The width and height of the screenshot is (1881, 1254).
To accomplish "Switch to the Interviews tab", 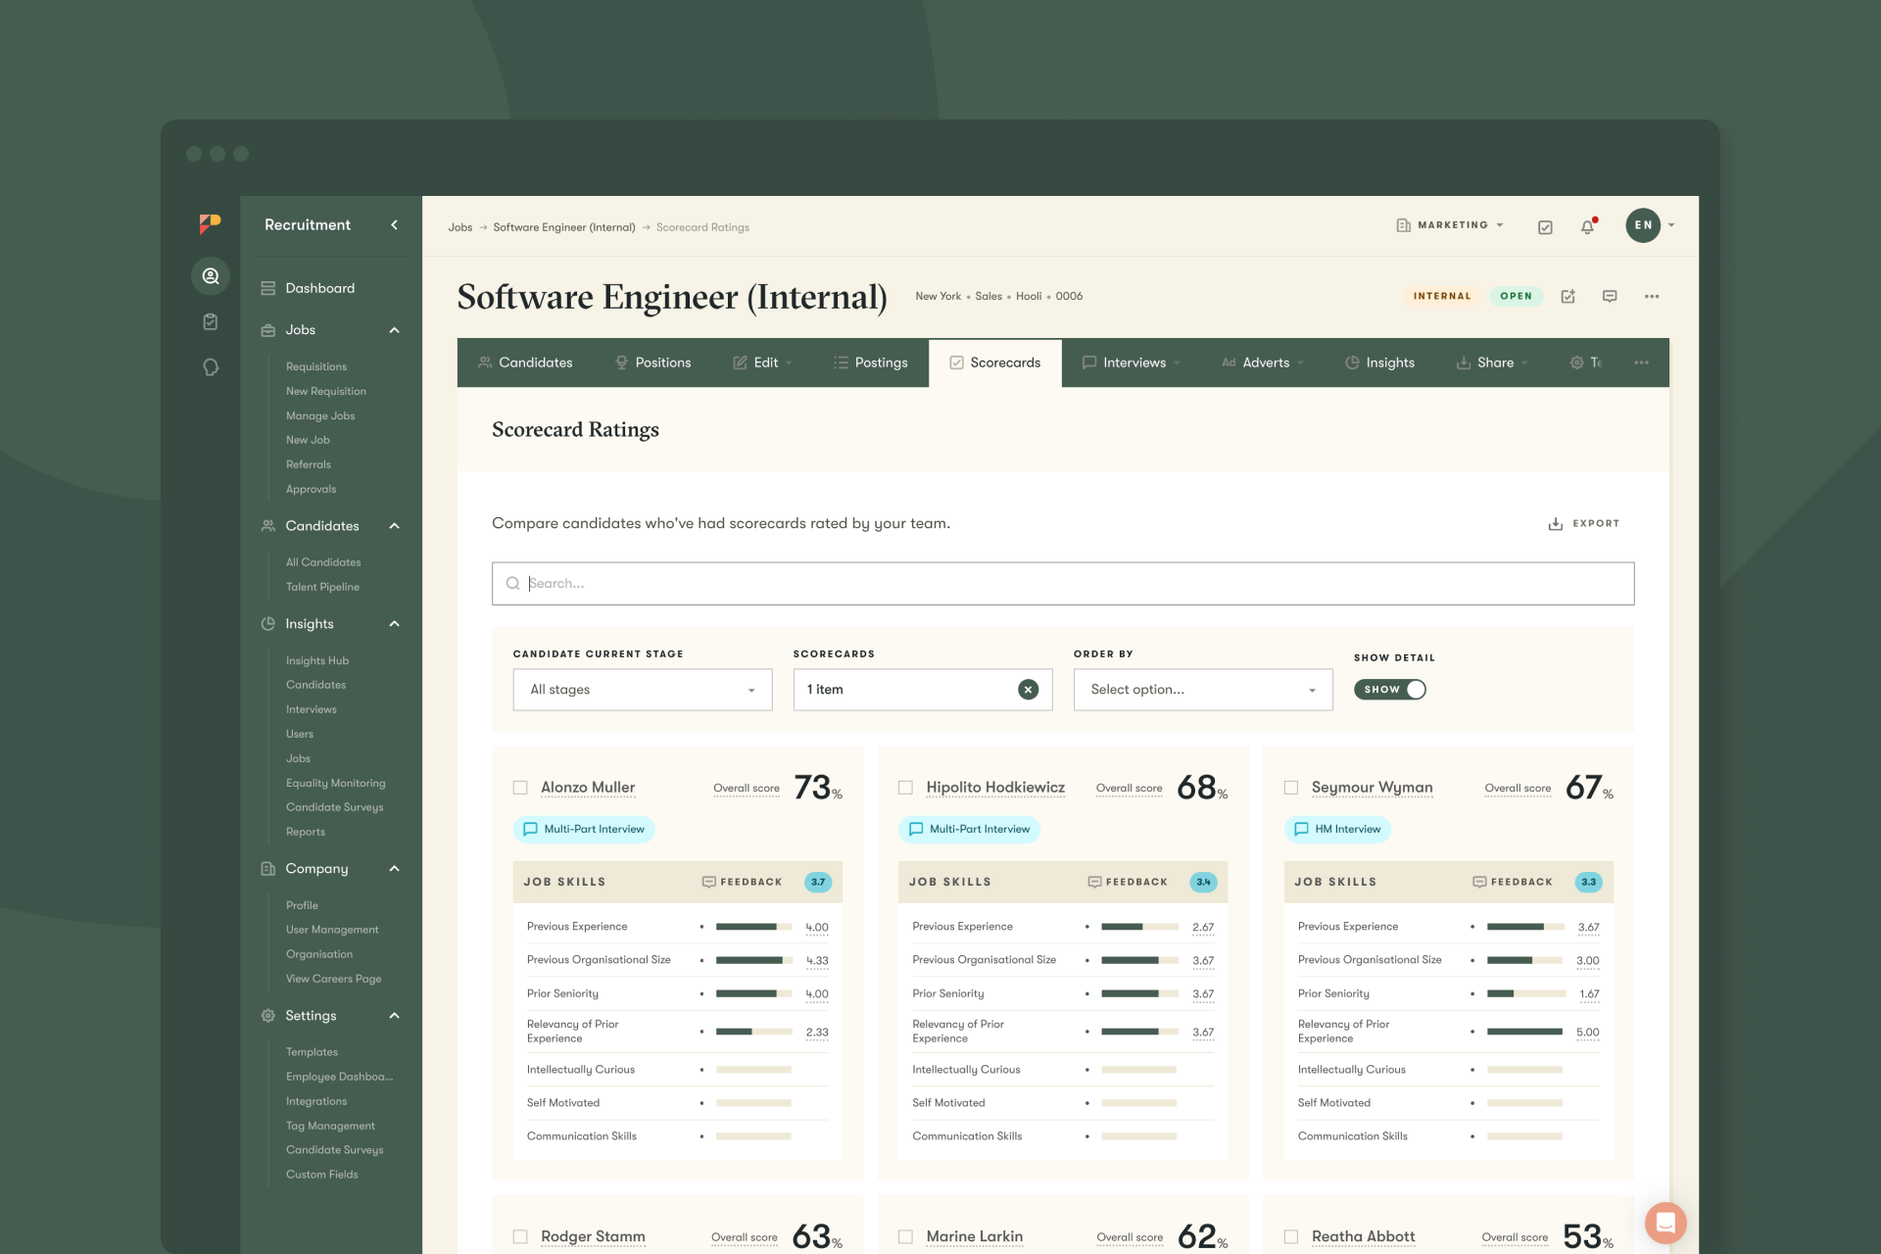I will 1133,362.
